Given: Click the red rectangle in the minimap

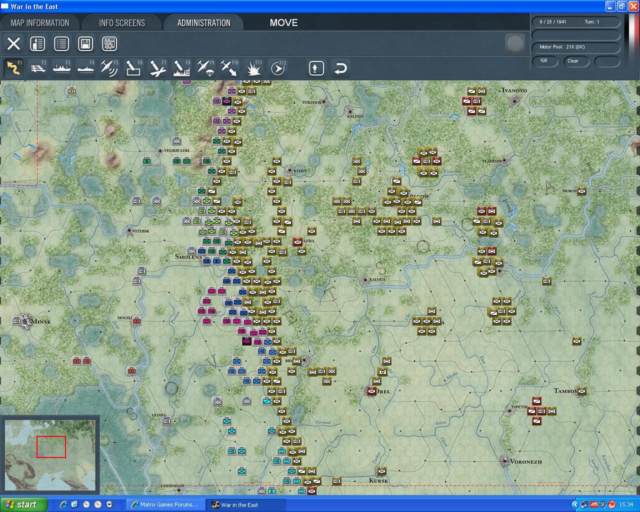Looking at the screenshot, I should tap(51, 447).
